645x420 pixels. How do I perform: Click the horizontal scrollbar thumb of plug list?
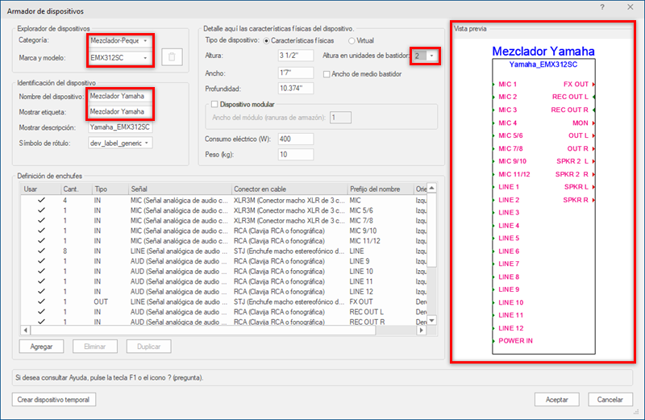(x=203, y=331)
